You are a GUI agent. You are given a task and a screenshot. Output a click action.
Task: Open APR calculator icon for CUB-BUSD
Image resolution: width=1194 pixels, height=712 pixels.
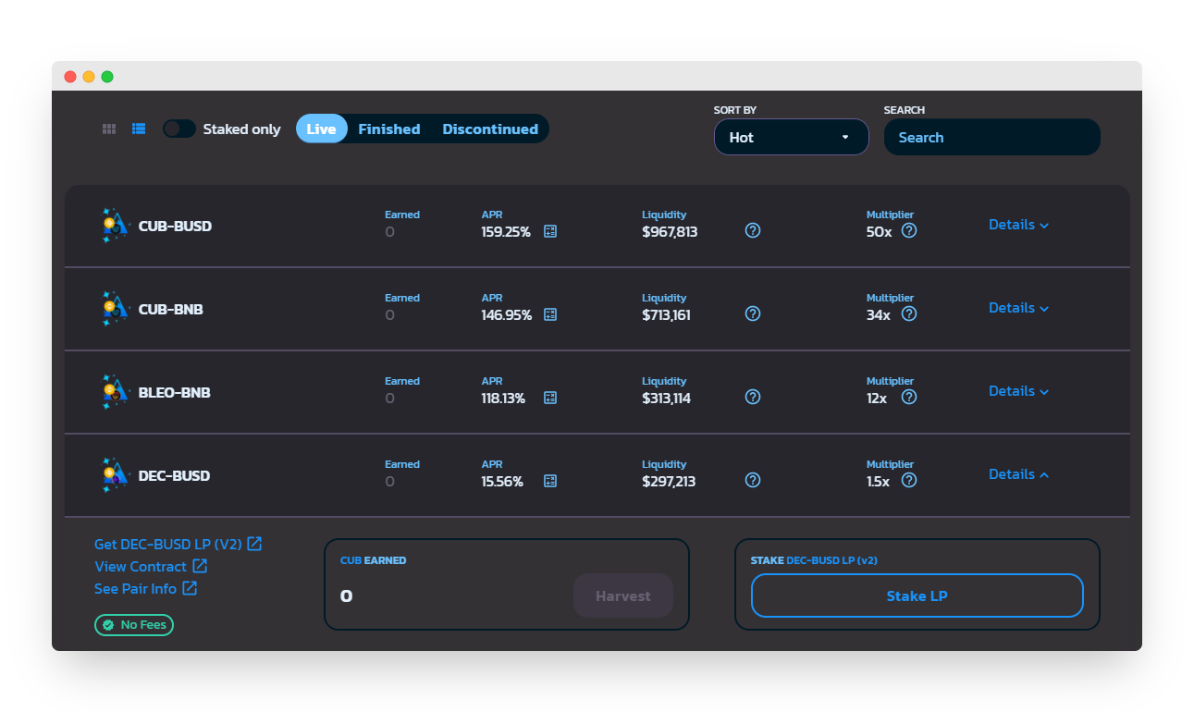(x=550, y=231)
